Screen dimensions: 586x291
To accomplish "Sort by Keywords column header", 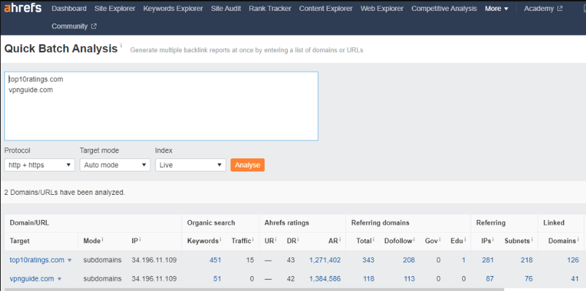I will 203,241.
